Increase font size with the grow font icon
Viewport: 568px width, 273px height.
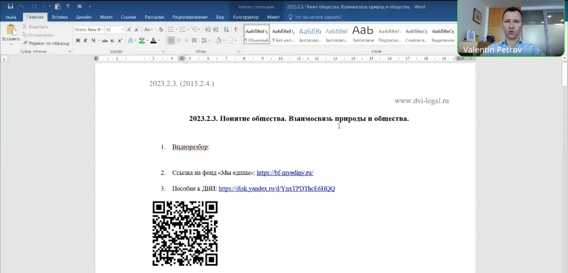pos(129,30)
